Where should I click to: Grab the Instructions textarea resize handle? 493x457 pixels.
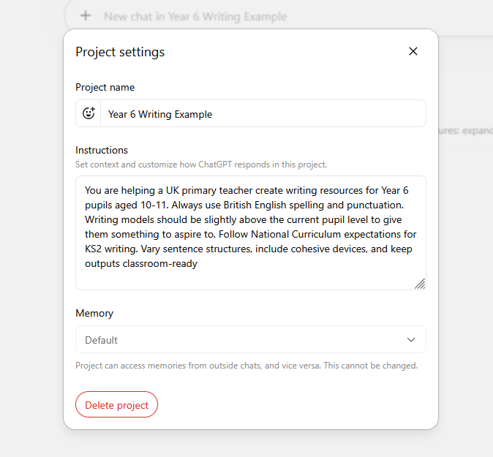click(x=420, y=284)
